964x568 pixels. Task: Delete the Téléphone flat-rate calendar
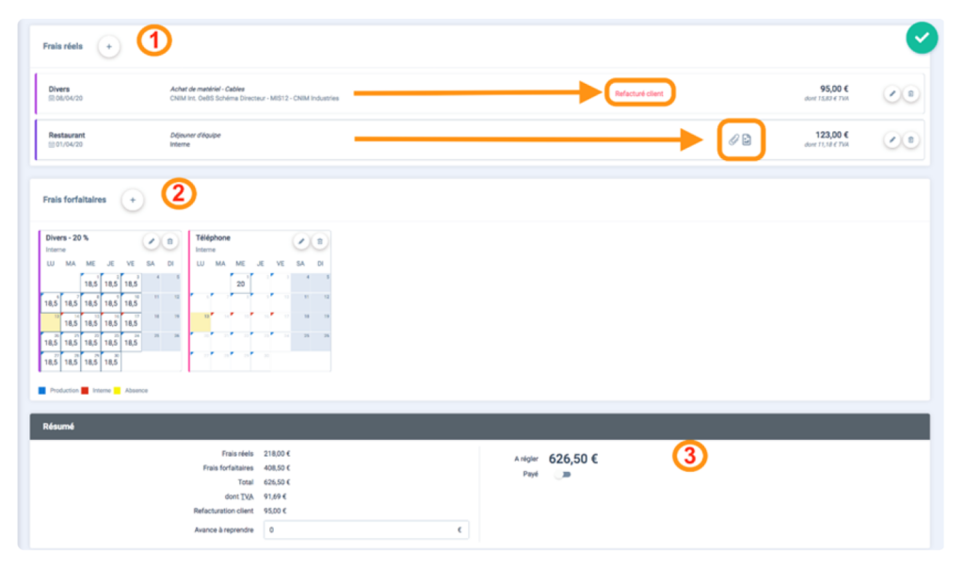(320, 242)
